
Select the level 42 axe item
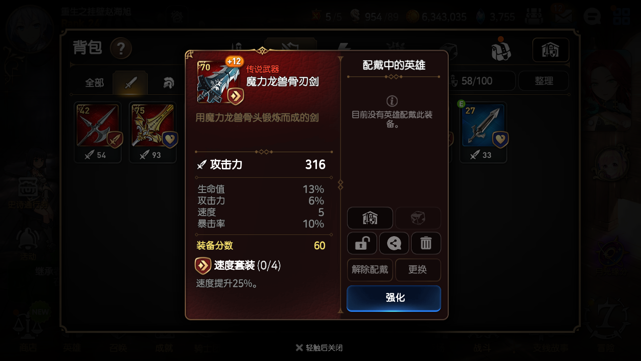click(98, 133)
